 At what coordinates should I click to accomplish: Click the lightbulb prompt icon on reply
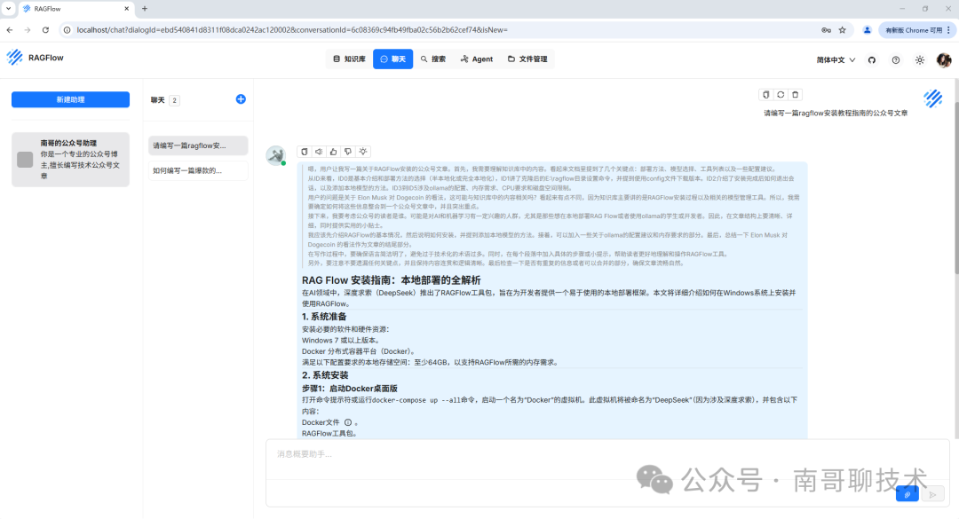pos(363,152)
